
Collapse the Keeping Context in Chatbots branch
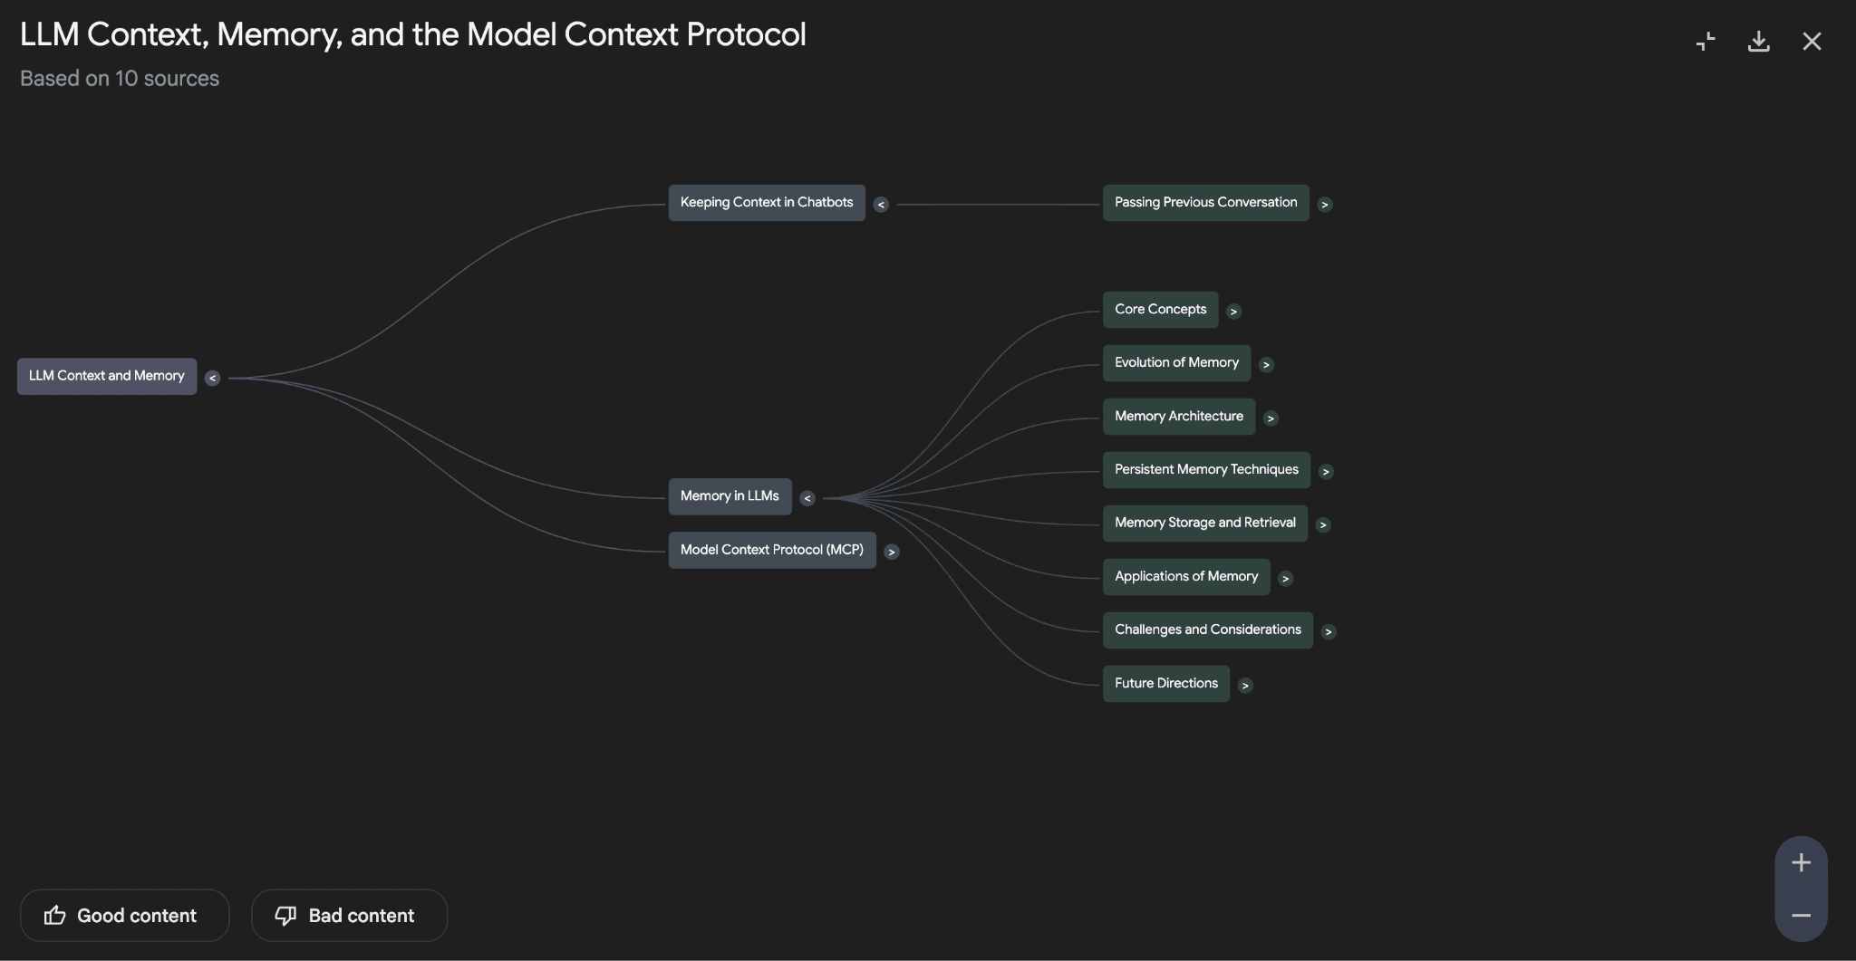coord(881,205)
